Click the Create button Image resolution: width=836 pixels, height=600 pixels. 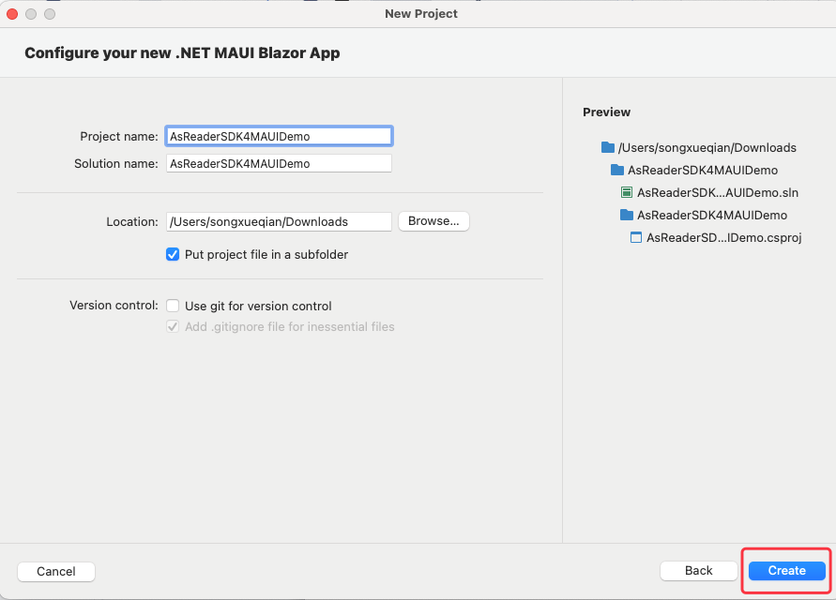point(786,570)
